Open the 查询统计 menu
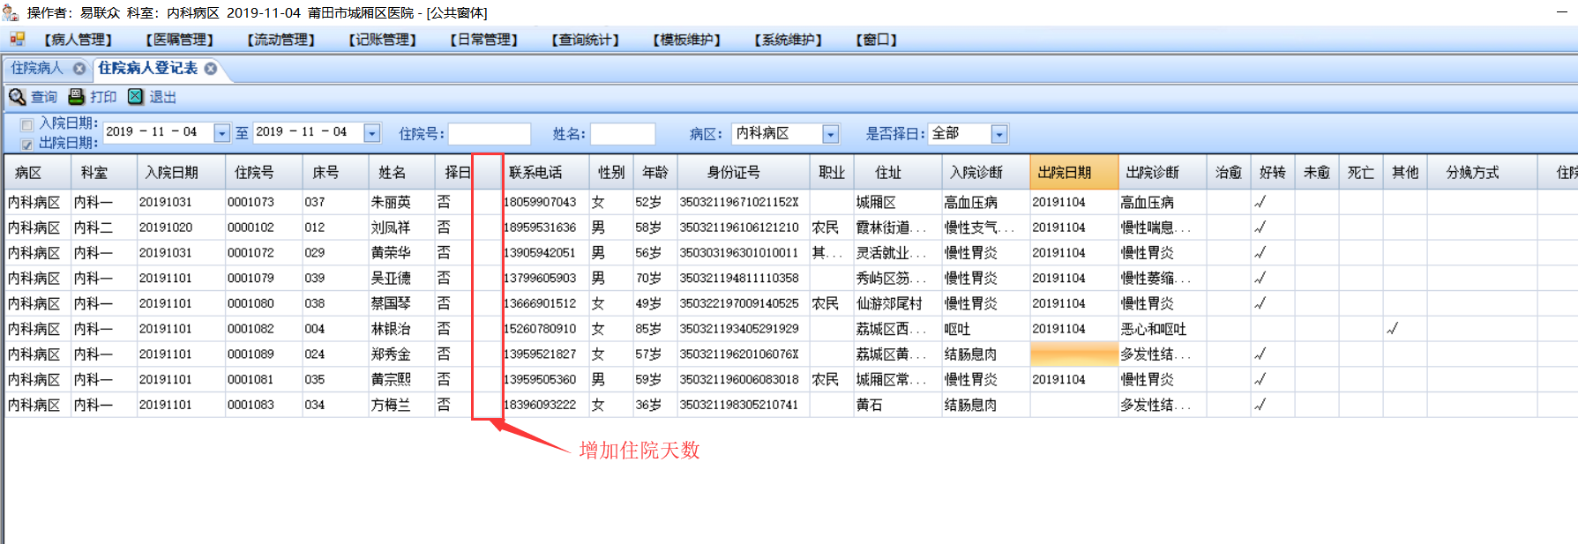The height and width of the screenshot is (544, 1578). (586, 40)
